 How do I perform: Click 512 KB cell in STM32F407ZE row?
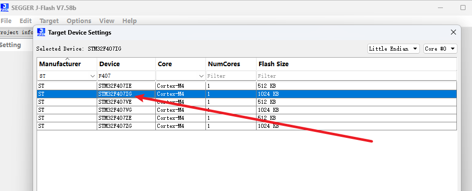[x=356, y=118]
